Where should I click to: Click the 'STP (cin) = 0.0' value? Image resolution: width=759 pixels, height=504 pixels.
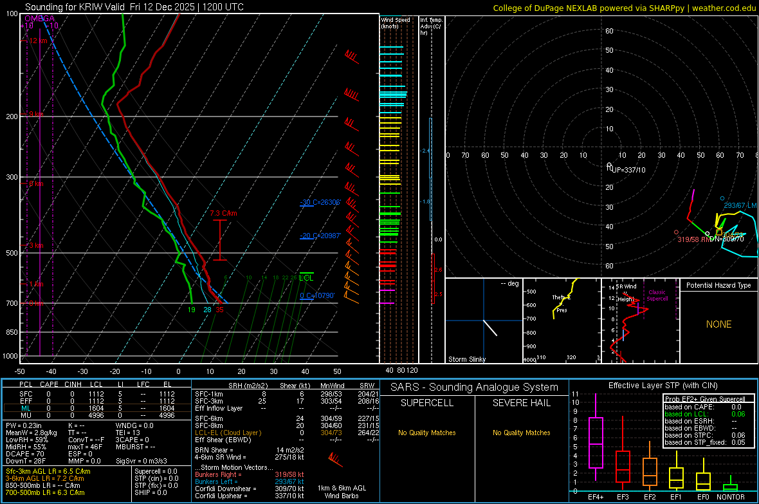[156, 478]
